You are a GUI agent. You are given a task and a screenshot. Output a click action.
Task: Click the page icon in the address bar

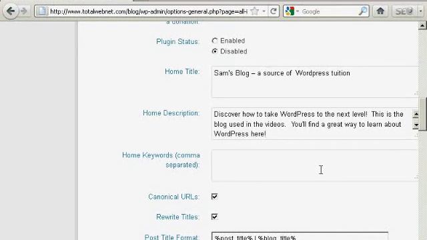pos(41,11)
